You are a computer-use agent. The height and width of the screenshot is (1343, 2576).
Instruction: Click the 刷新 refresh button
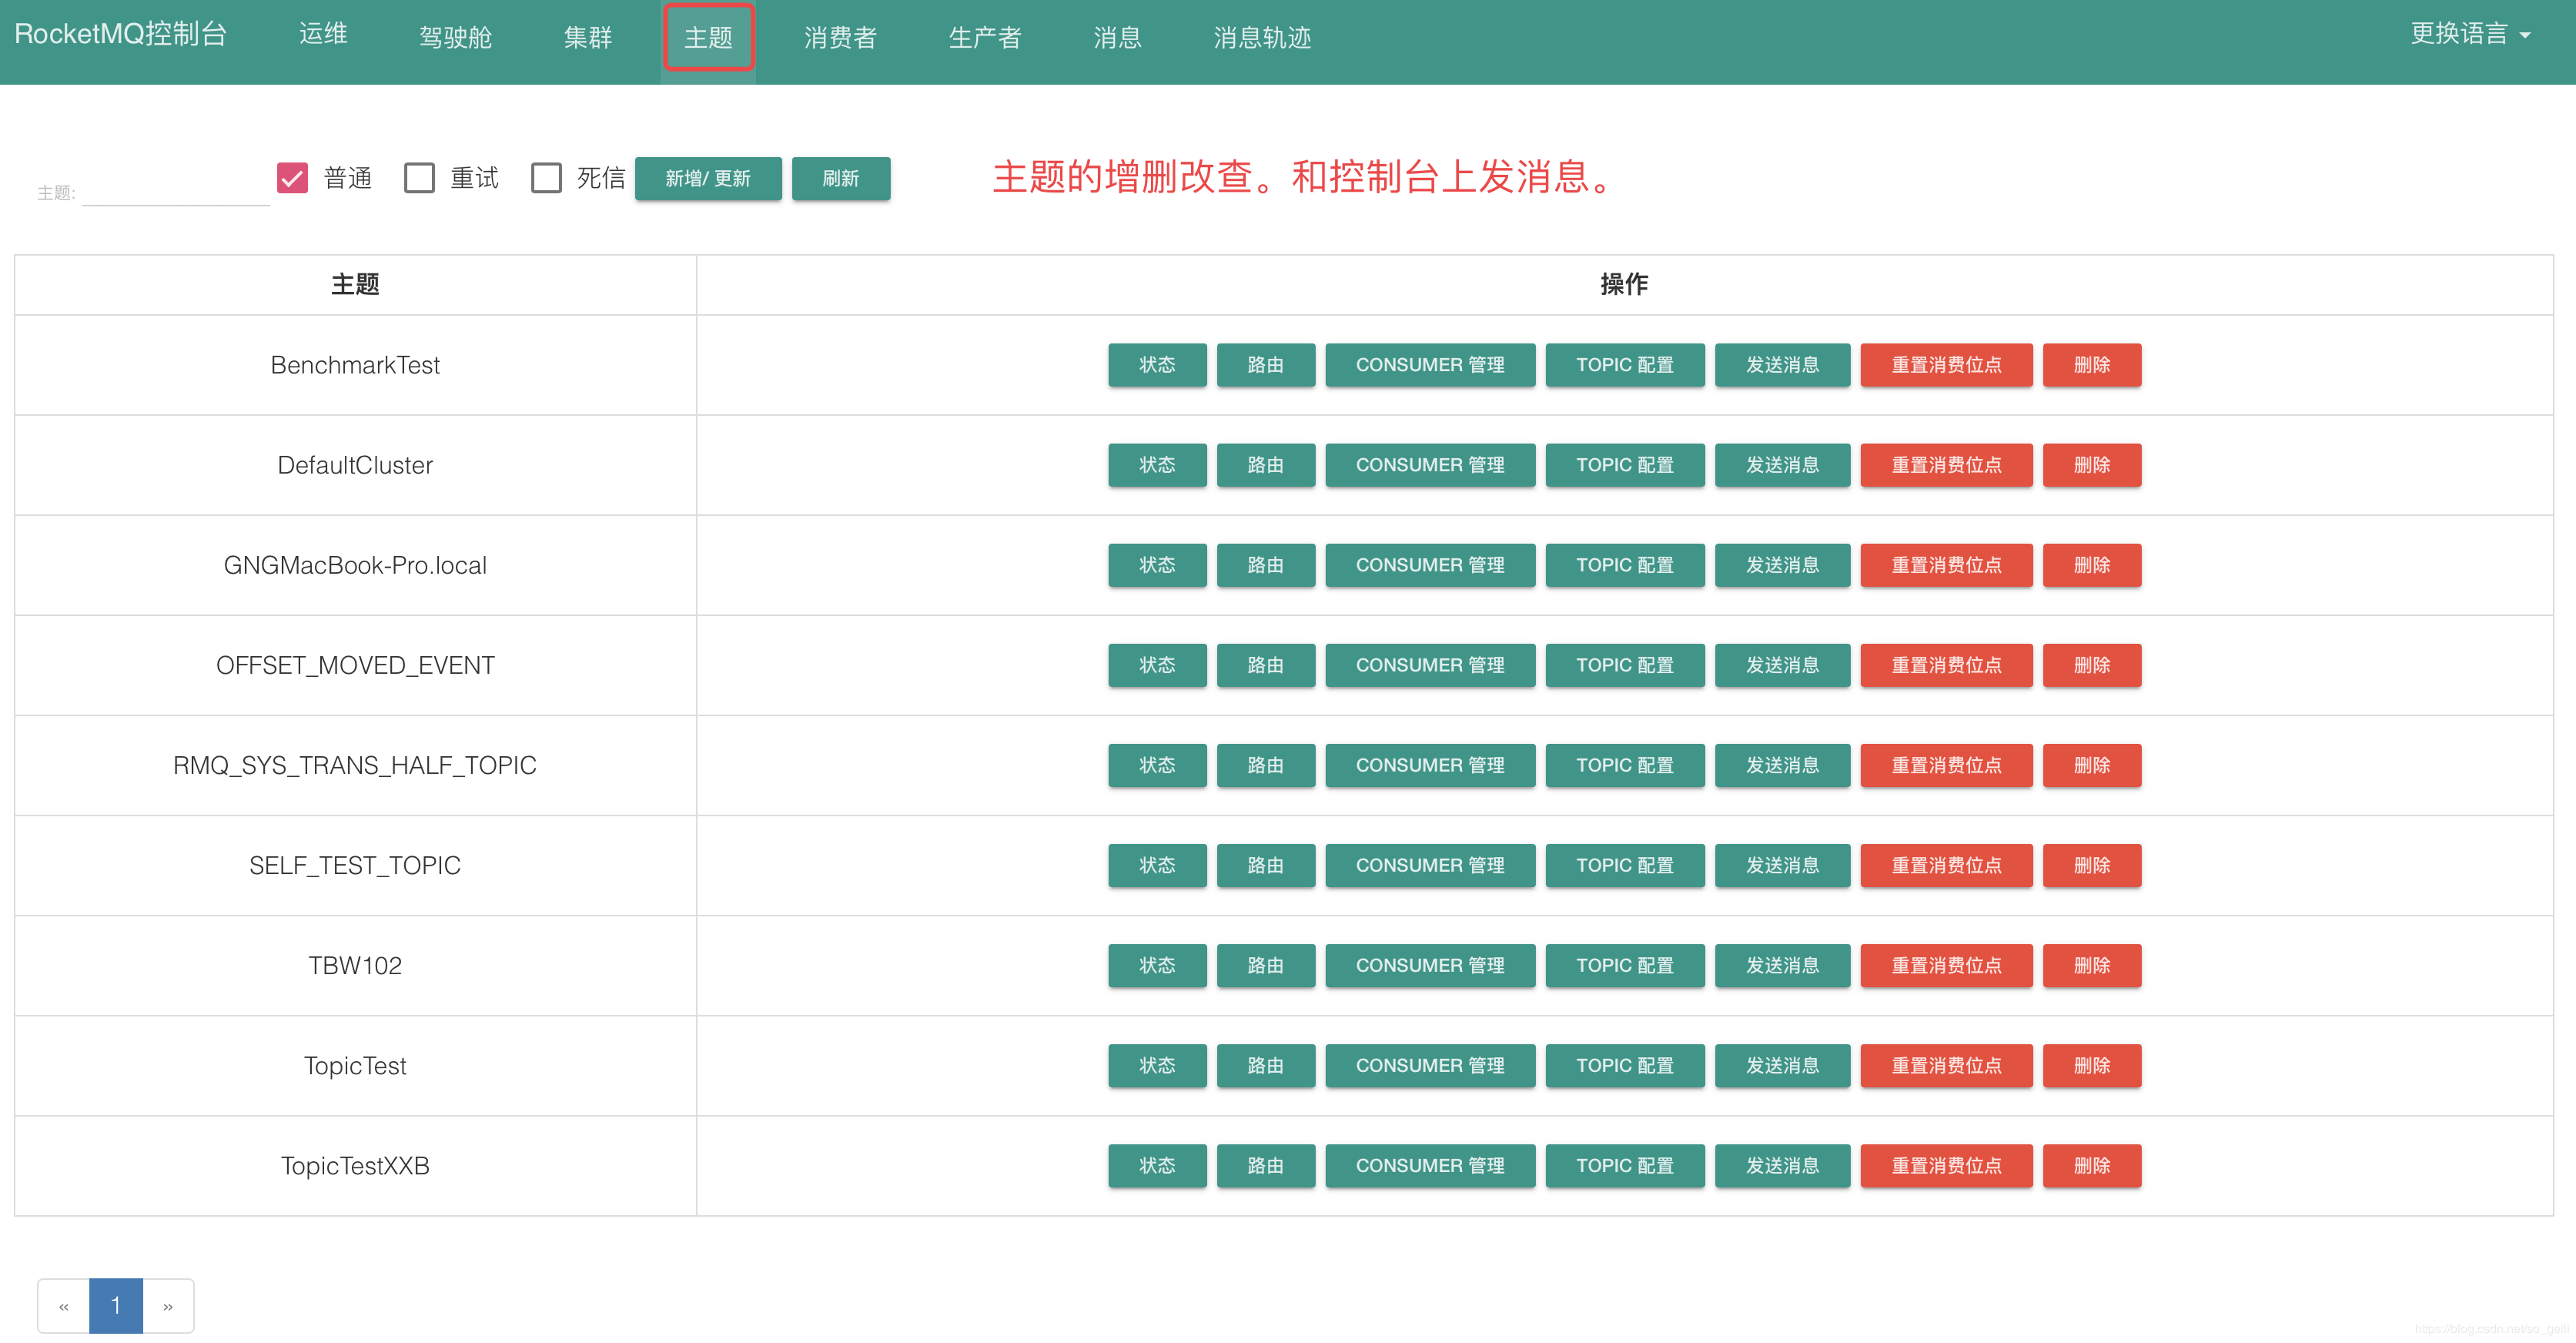pyautogui.click(x=840, y=178)
